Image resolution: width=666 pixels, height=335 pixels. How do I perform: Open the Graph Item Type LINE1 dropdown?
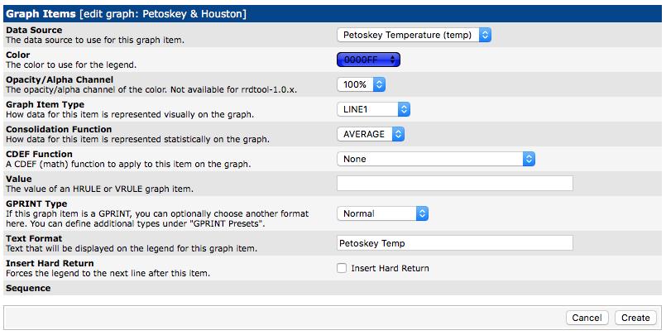point(373,109)
